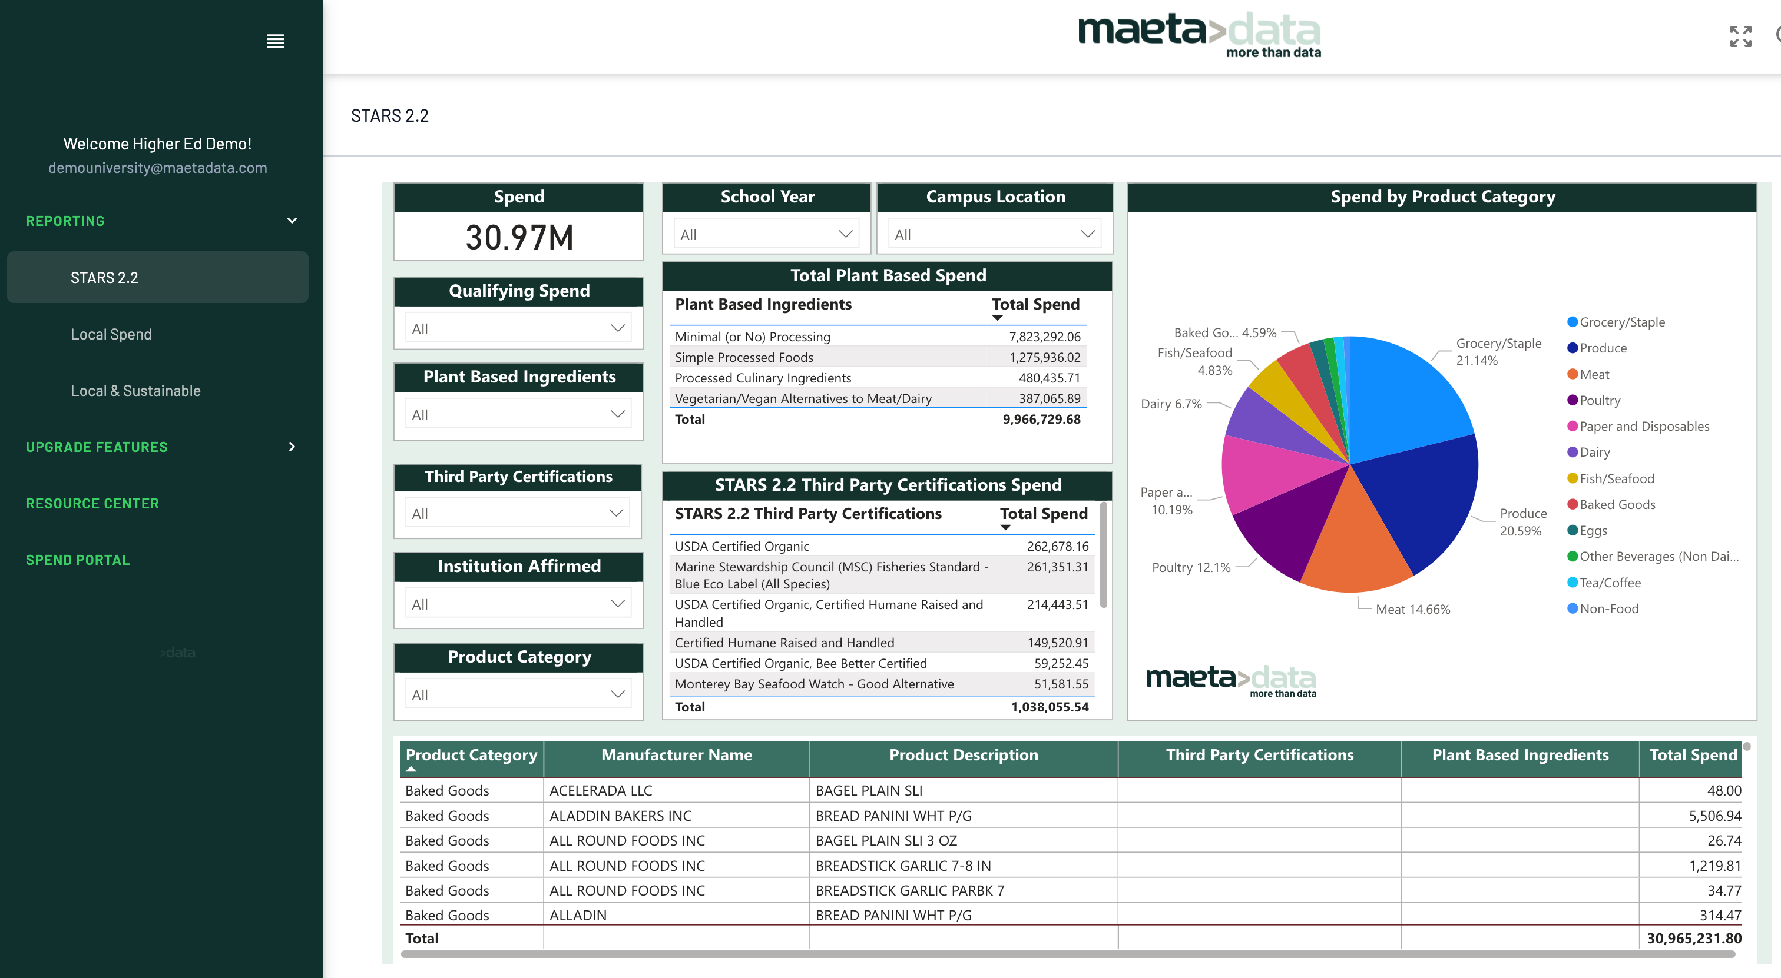
Task: Click the hamburger menu icon in sidebar
Action: tap(275, 41)
